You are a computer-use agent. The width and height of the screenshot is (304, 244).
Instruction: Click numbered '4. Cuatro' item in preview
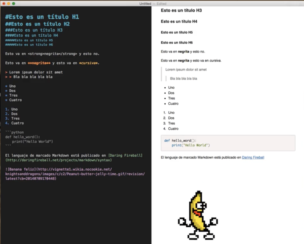pos(171,129)
